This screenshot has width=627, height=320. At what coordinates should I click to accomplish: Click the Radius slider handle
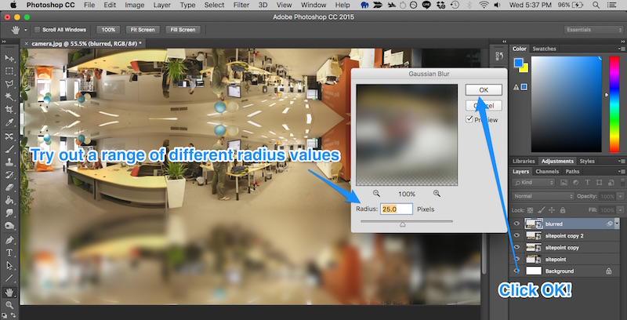(x=403, y=224)
